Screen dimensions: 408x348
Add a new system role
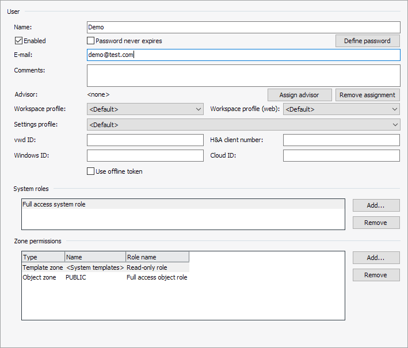click(376, 205)
